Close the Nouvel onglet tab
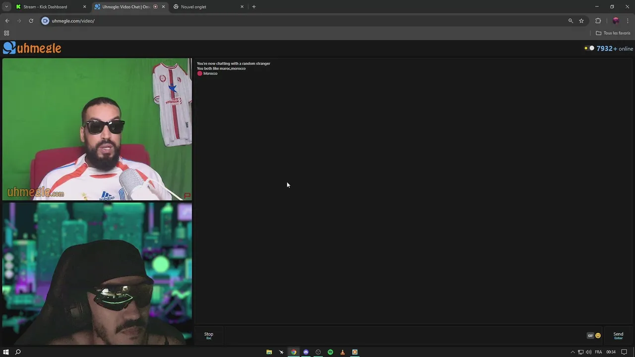 pos(242,7)
